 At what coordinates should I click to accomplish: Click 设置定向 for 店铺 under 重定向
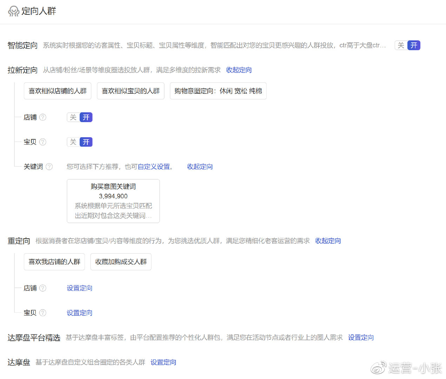coord(79,288)
